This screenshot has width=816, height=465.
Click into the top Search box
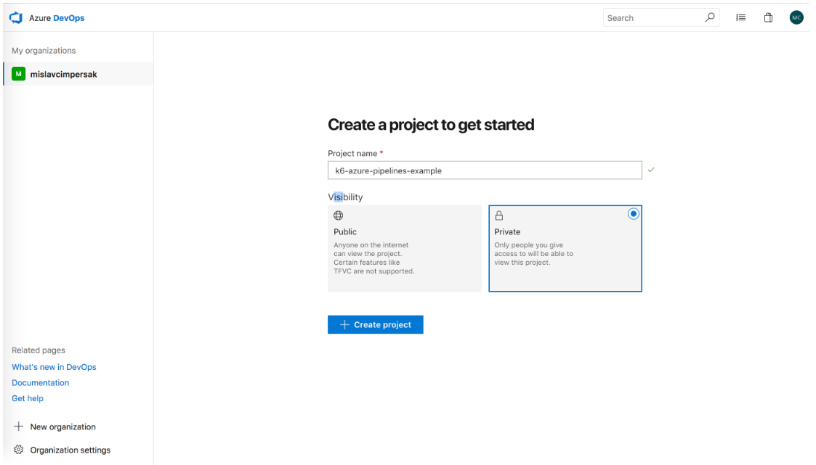653,17
